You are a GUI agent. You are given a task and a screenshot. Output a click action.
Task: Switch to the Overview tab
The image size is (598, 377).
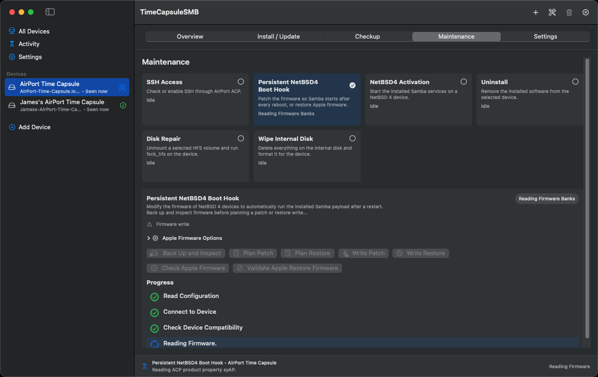click(190, 37)
